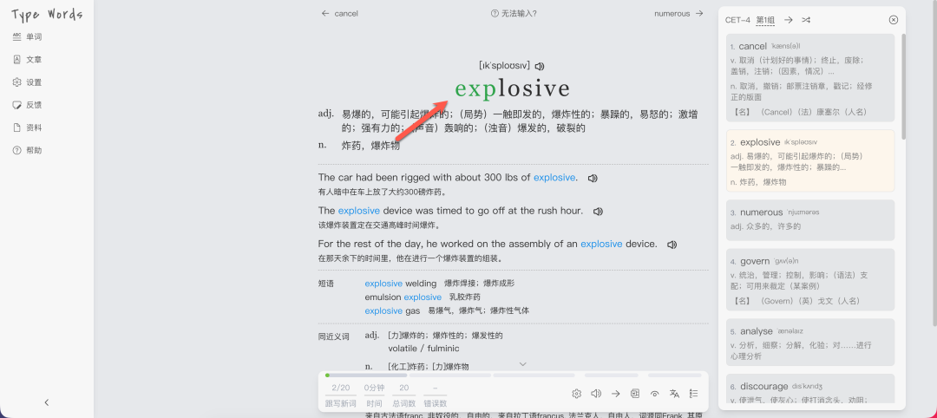This screenshot has height=418, width=937.
Task: Click the large typing word explosive
Action: click(x=512, y=88)
